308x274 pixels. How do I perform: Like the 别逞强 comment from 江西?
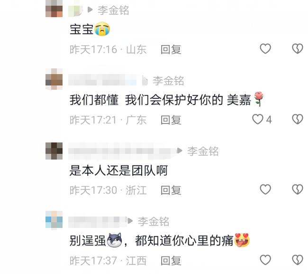click(x=265, y=260)
